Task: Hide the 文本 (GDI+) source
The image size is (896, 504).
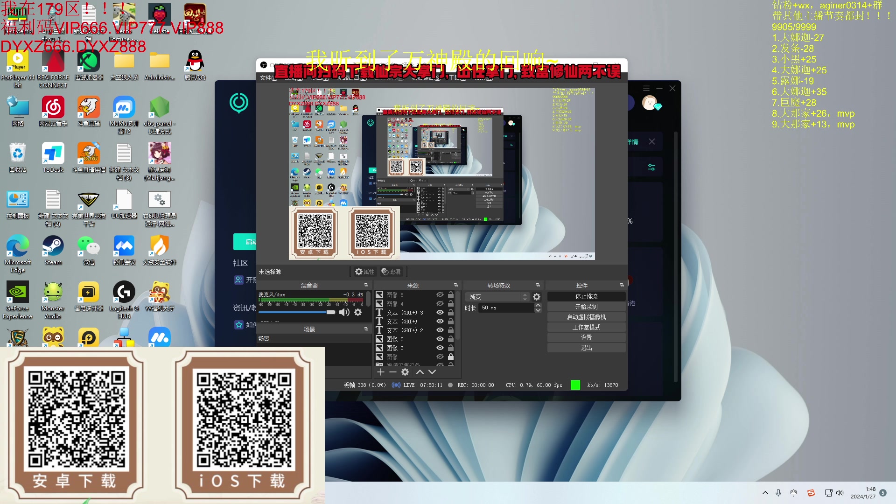Action: (x=440, y=322)
